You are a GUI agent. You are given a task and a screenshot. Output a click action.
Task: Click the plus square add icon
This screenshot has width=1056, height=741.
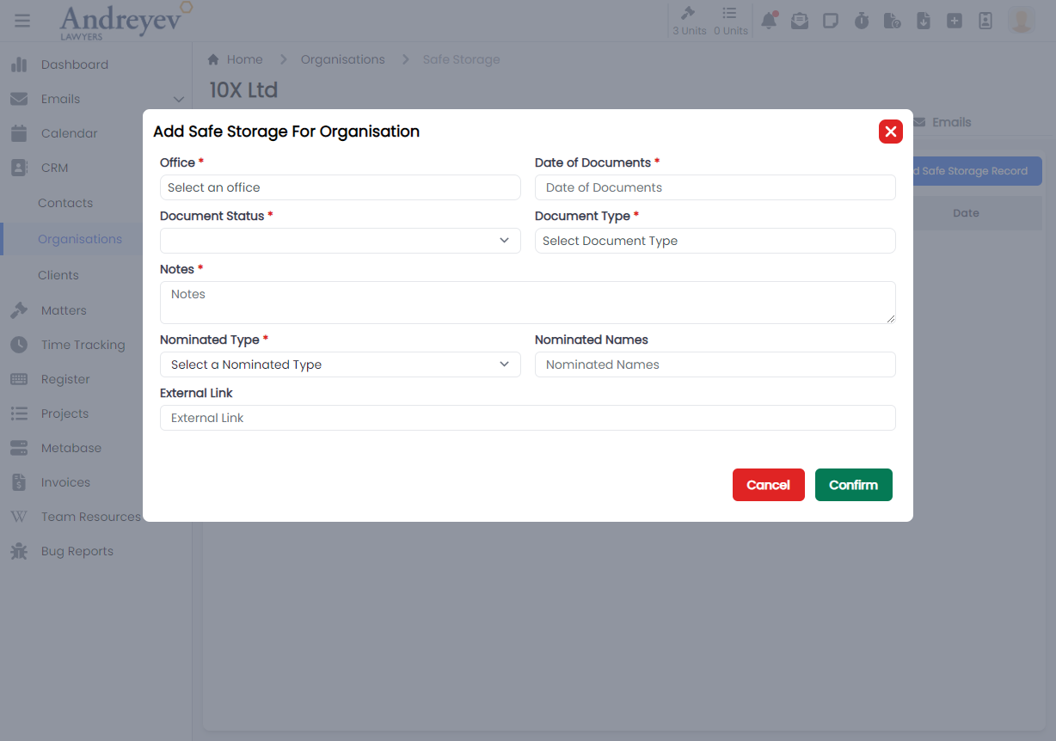coord(955,21)
